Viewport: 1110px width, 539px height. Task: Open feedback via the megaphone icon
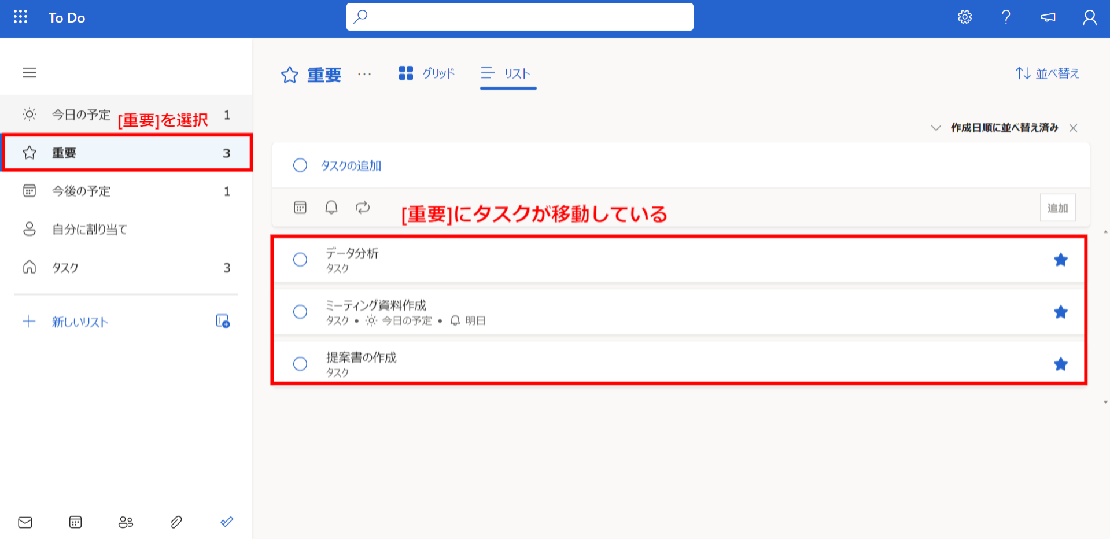pos(1047,17)
